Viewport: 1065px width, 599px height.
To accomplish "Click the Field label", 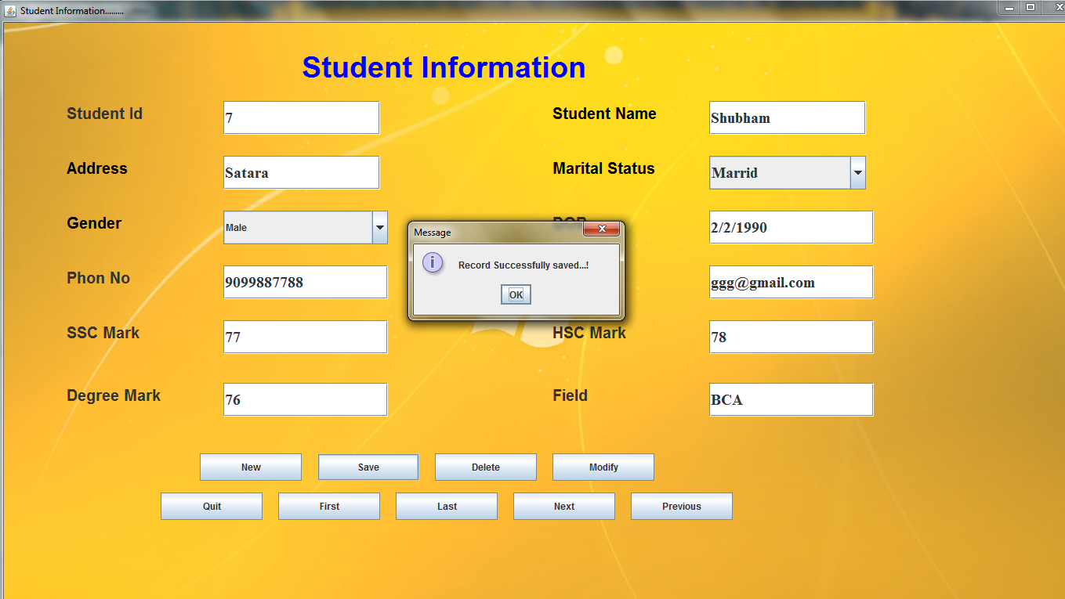I will click(570, 395).
